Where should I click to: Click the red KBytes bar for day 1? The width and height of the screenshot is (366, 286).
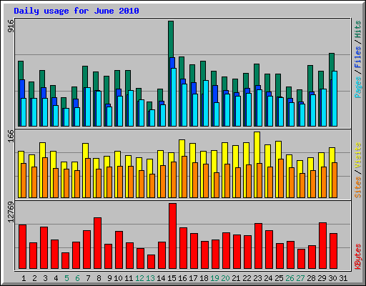pos(23,247)
